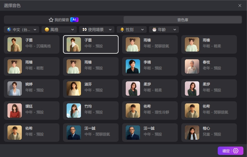Image resolution: width=247 pixels, height=157 pixels.
Task: Open the 我的聲音 AI tab
Action: [64, 20]
